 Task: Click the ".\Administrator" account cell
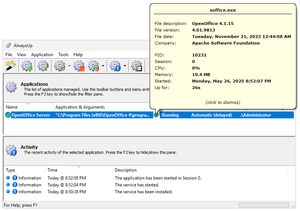point(255,115)
